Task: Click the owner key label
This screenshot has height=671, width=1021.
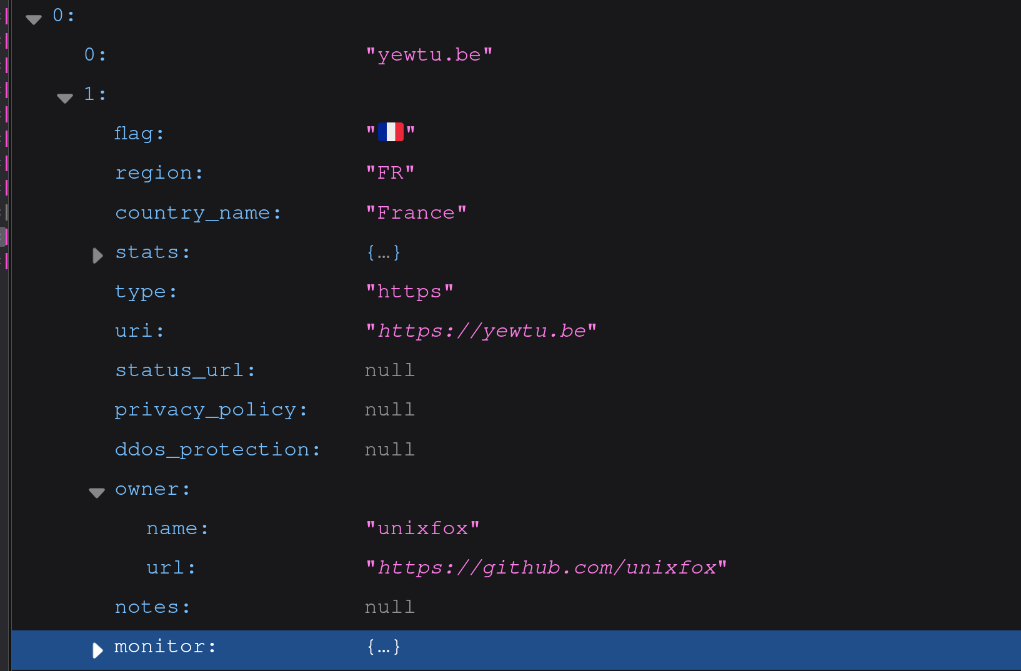Action: click(152, 489)
